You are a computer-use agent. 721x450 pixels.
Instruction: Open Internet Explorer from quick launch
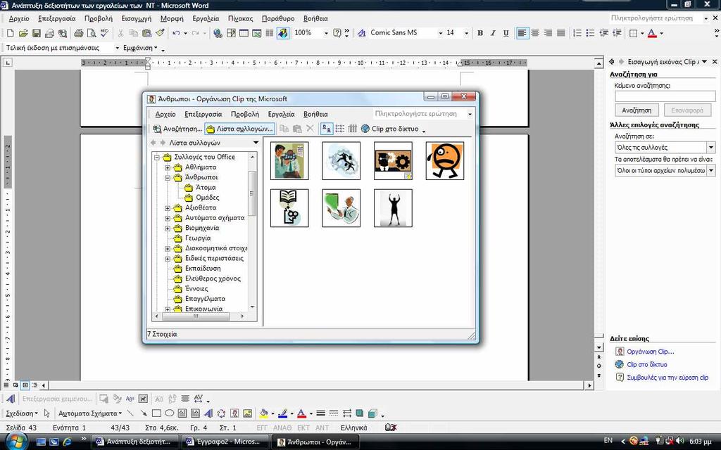pos(67,442)
